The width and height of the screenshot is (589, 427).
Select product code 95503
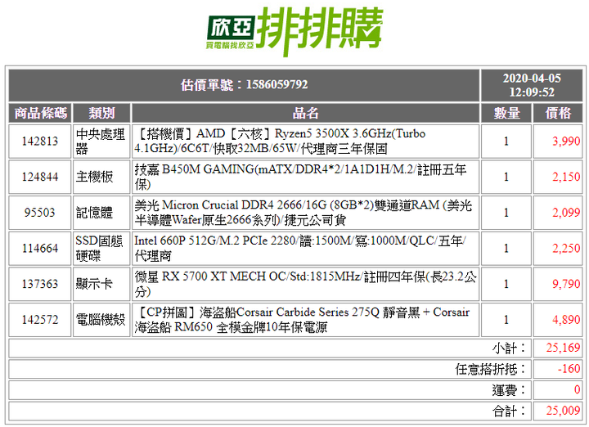click(x=40, y=213)
